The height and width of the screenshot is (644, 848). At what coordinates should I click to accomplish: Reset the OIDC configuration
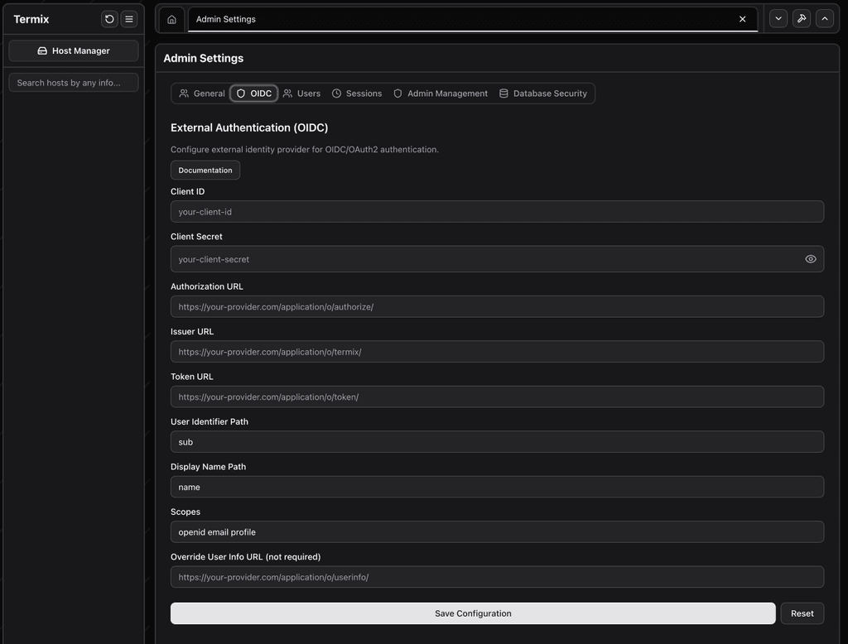click(802, 613)
